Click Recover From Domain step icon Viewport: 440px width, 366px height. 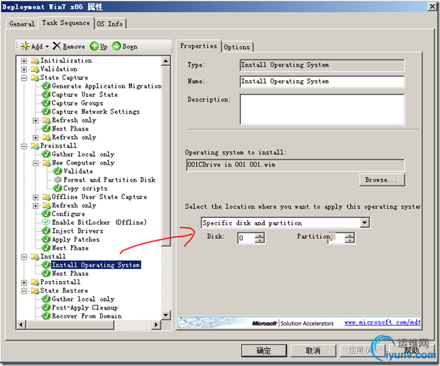46,316
